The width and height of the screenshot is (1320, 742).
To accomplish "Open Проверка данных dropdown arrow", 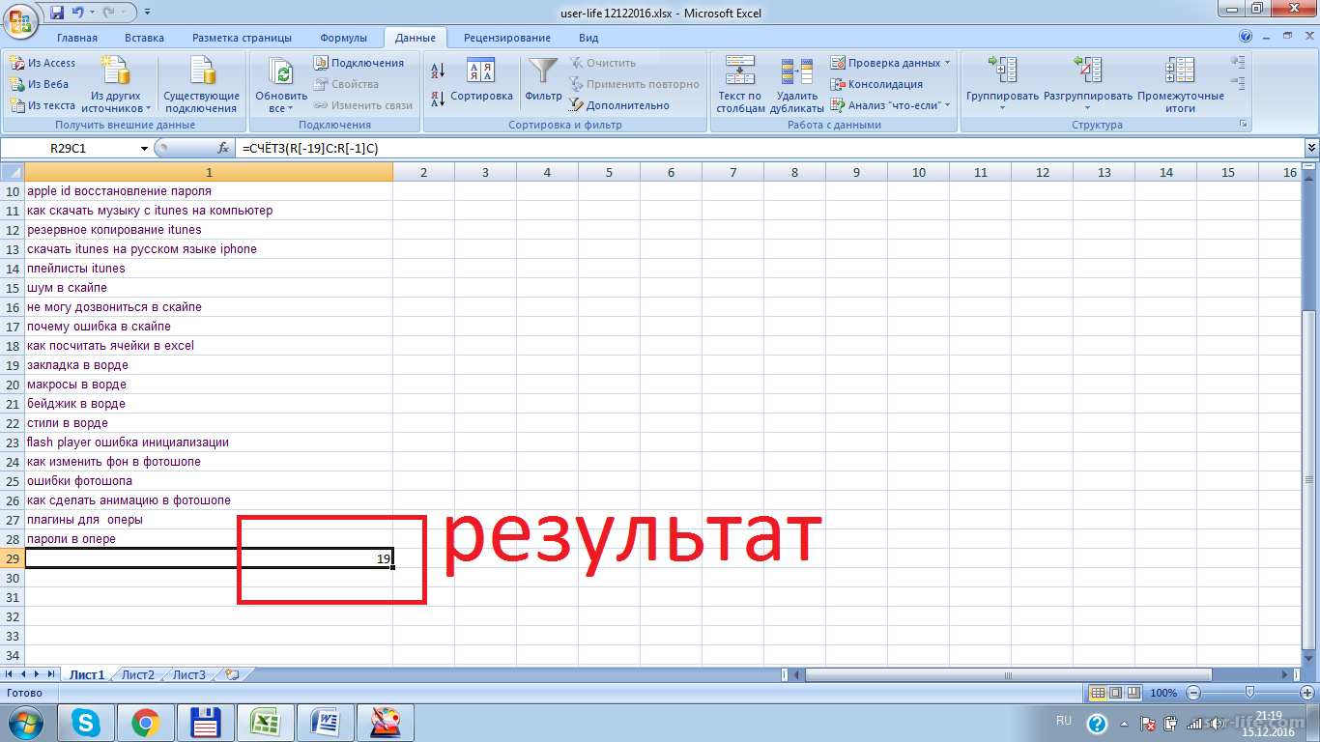I will tap(947, 63).
